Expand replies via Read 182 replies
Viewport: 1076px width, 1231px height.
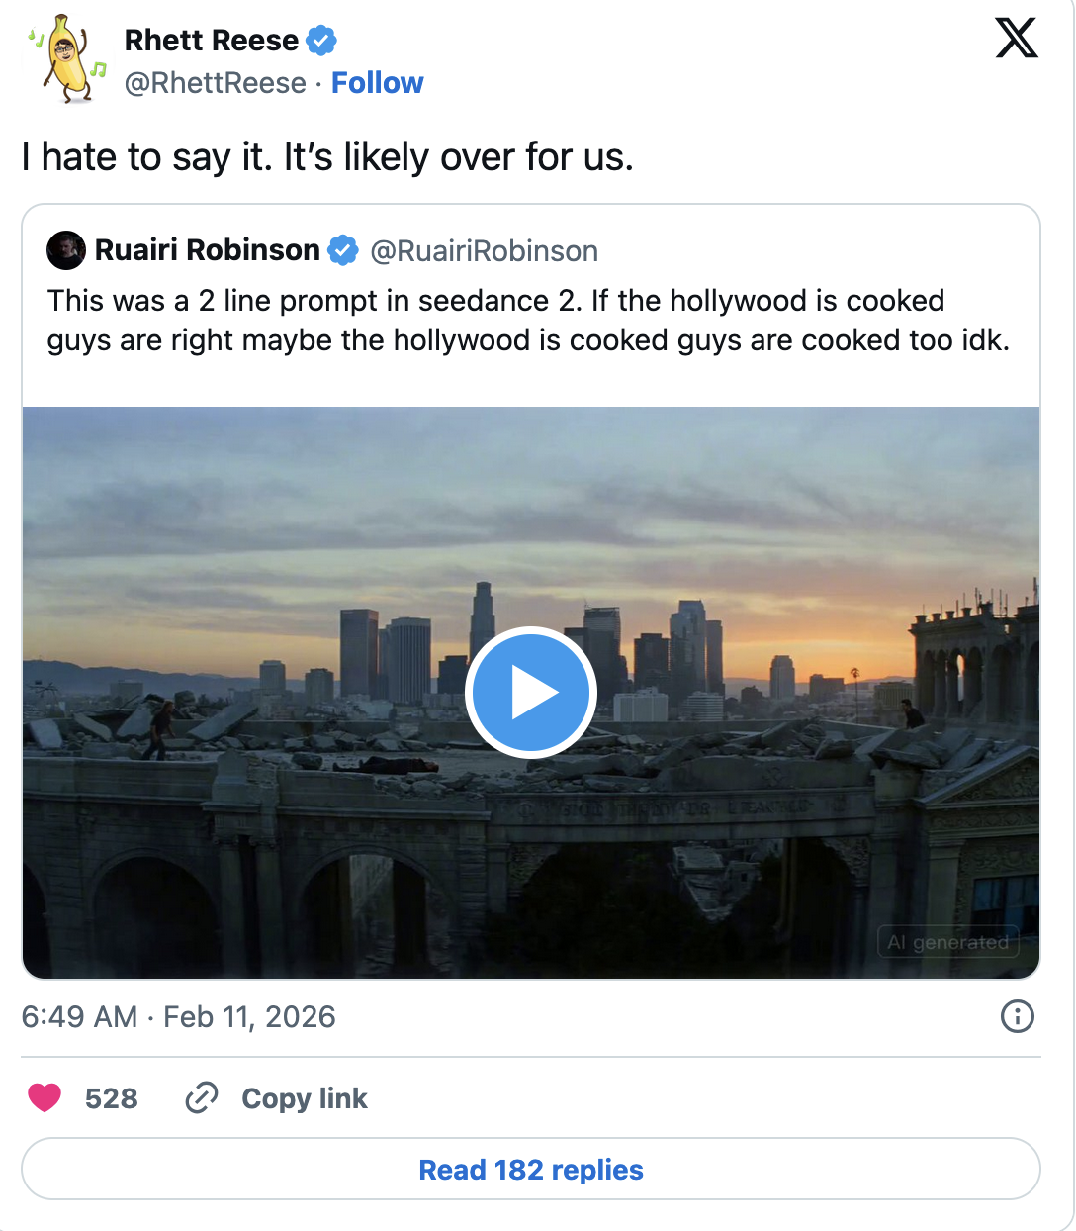532,1169
